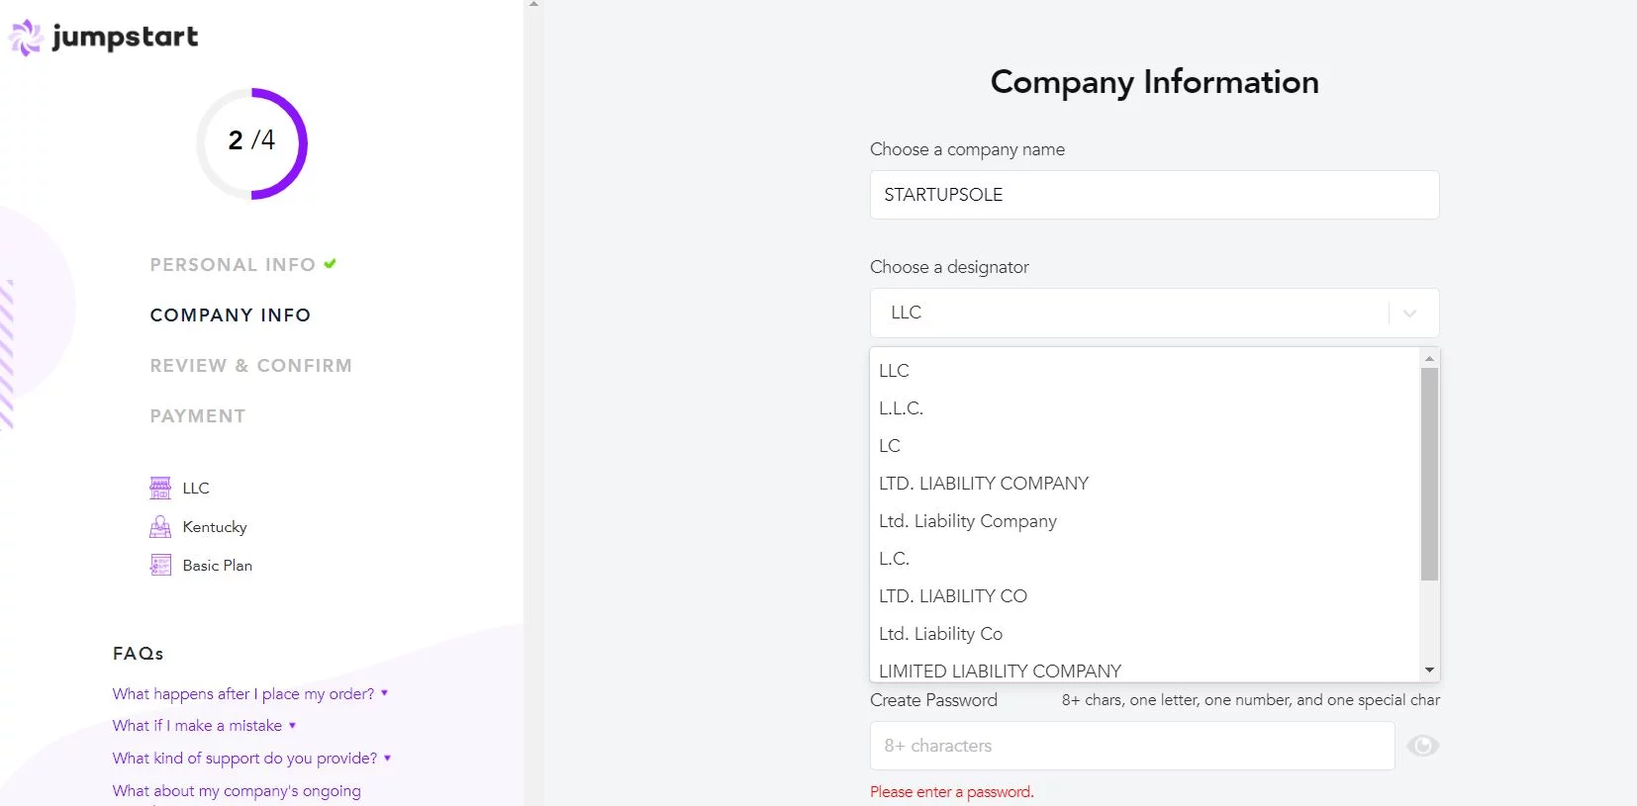Focus the Create Password field
Image resolution: width=1637 pixels, height=806 pixels.
click(x=1132, y=746)
